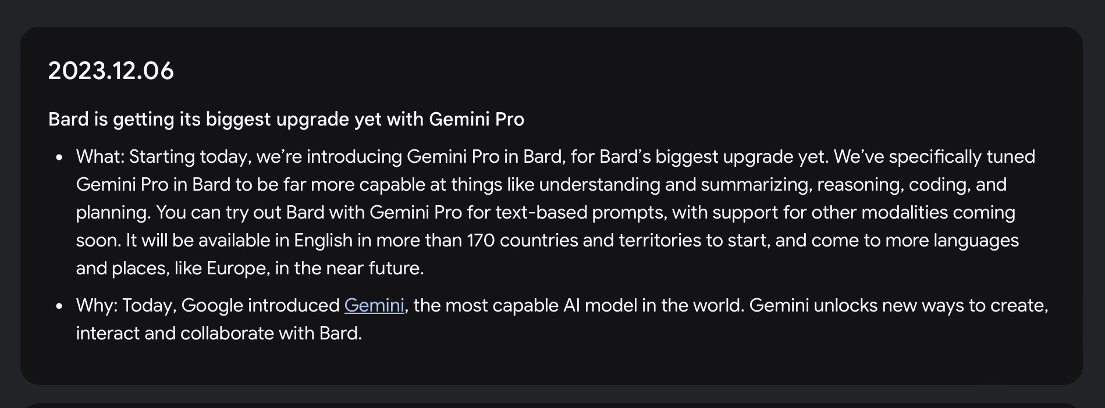Open the Gemini hyperlink
1105x408 pixels.
click(x=374, y=305)
